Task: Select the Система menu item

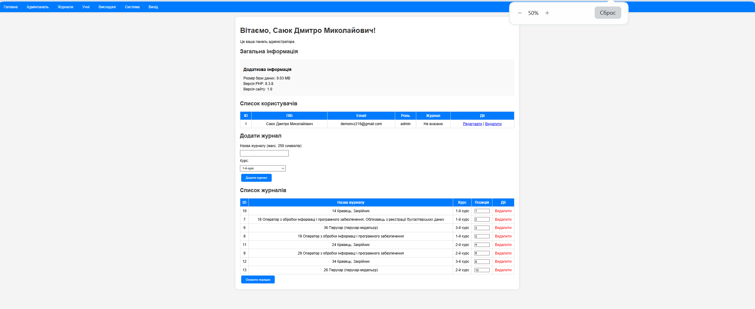Action: (x=132, y=7)
